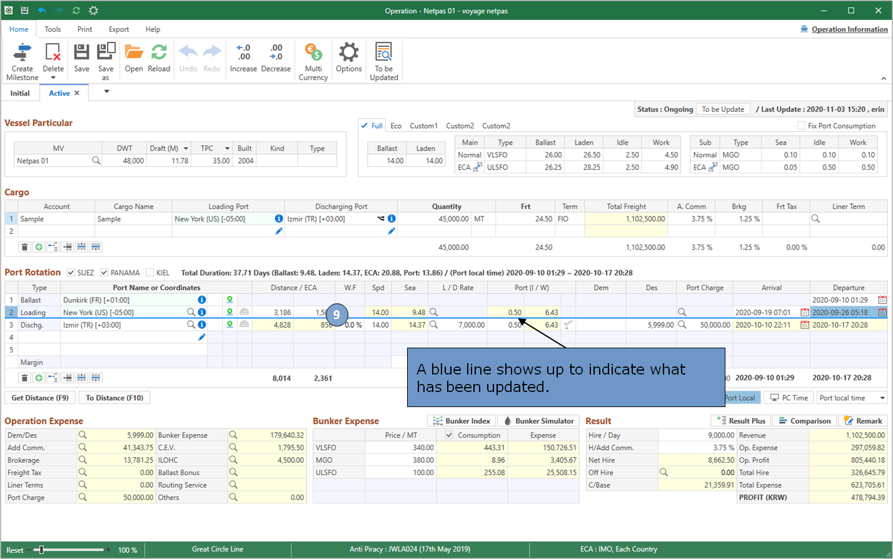Screen dimensions: 893x559
Task: Check Fix Port Consumption option
Action: (801, 126)
